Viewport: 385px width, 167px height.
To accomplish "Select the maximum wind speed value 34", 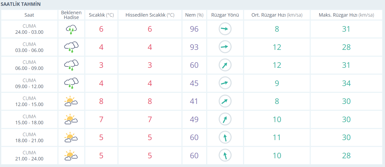I will tap(346, 83).
